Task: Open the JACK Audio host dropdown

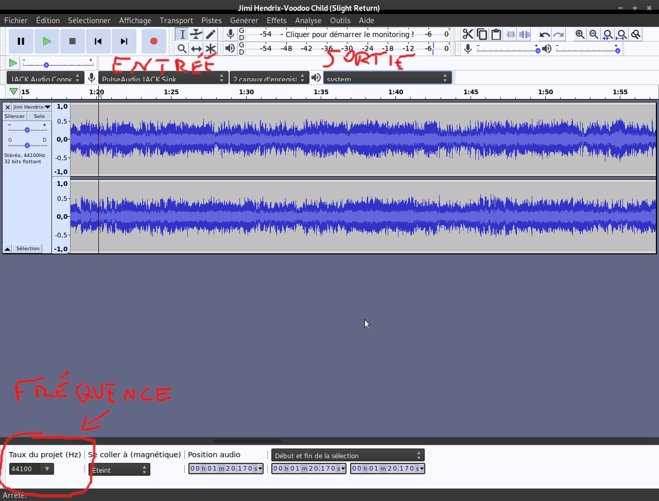Action: 45,78
